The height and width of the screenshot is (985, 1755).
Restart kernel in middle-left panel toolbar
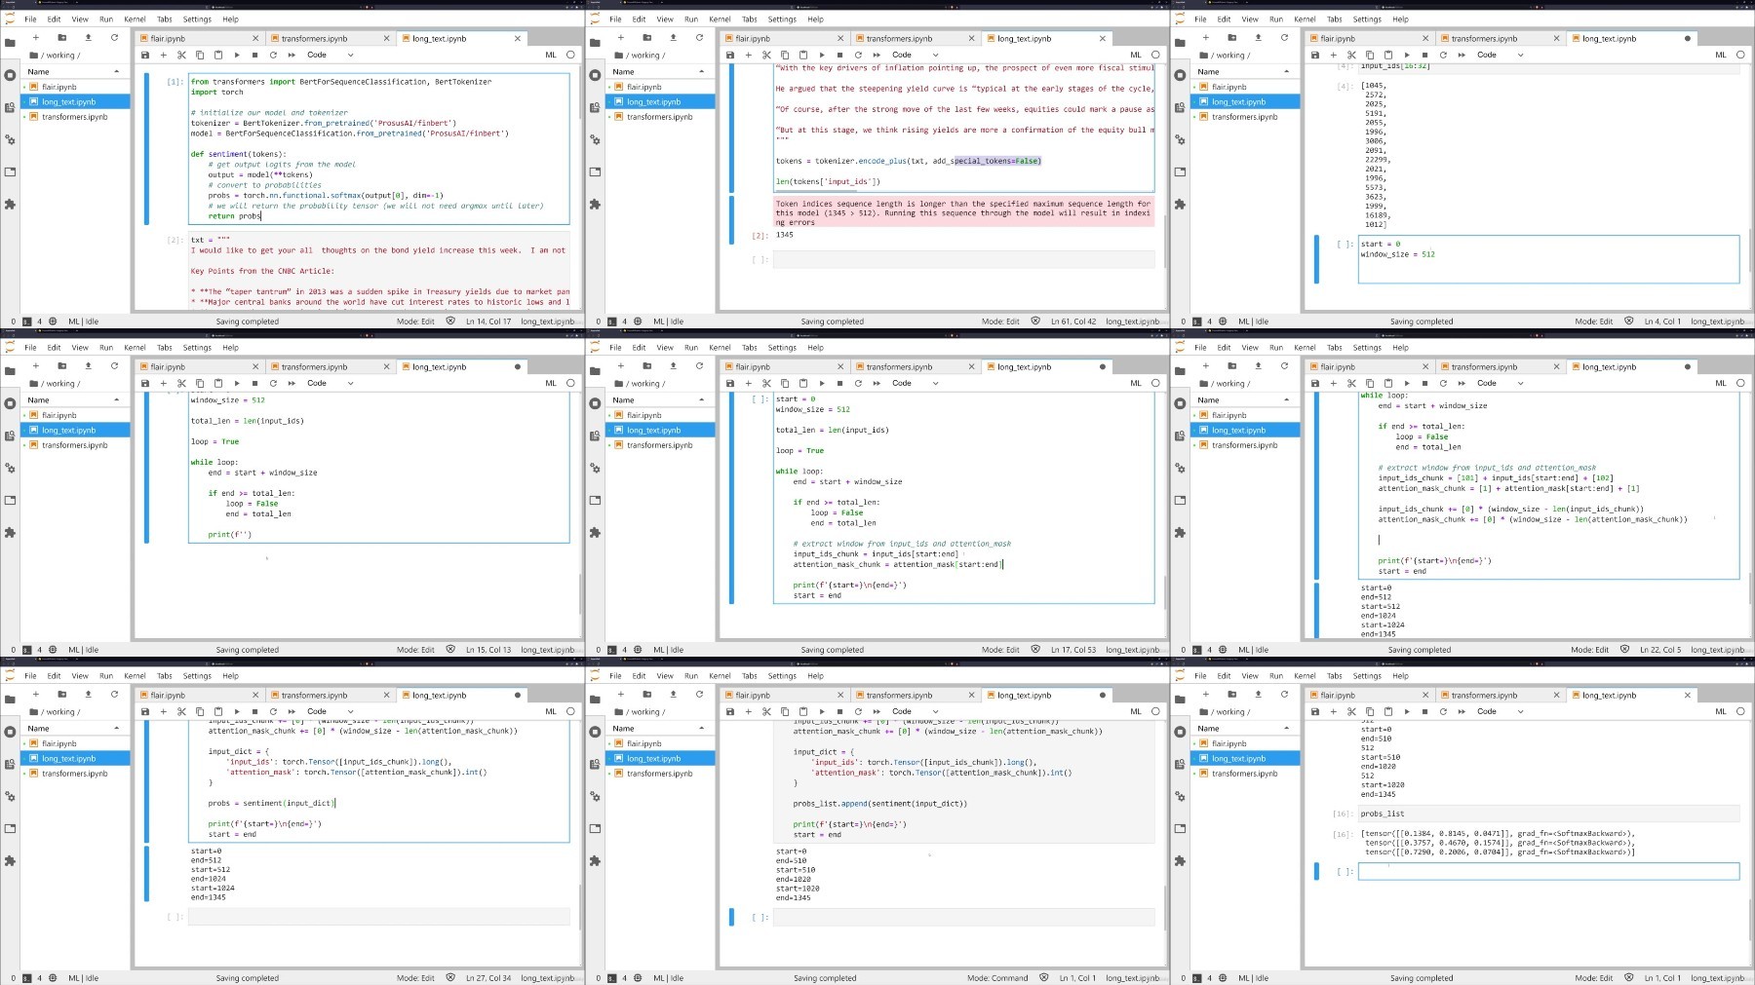[273, 383]
